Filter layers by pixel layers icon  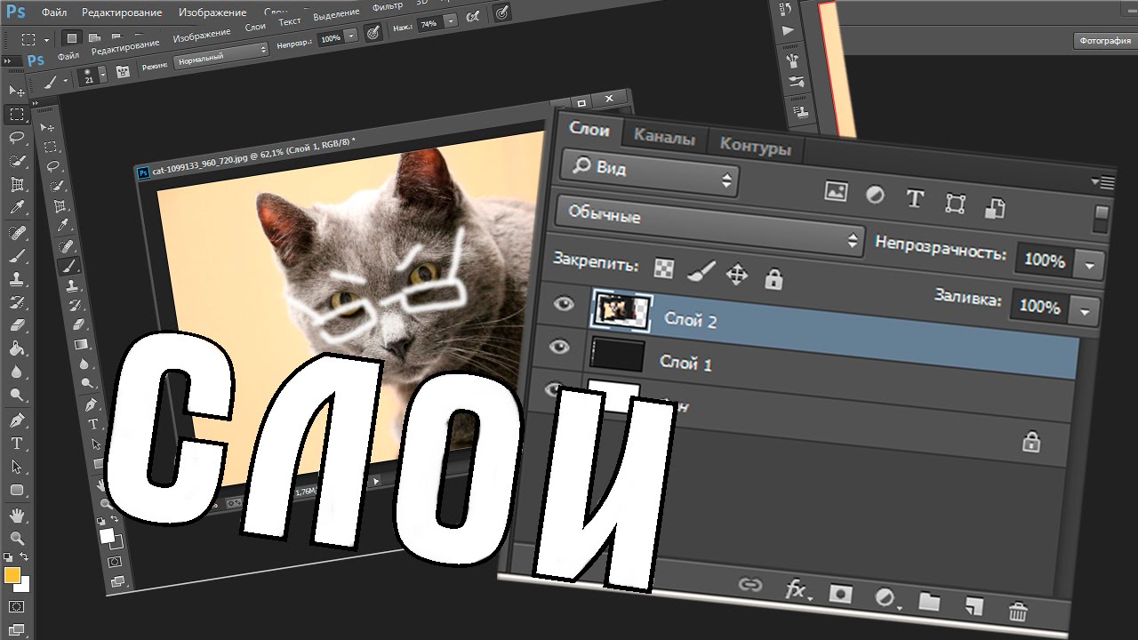click(836, 191)
